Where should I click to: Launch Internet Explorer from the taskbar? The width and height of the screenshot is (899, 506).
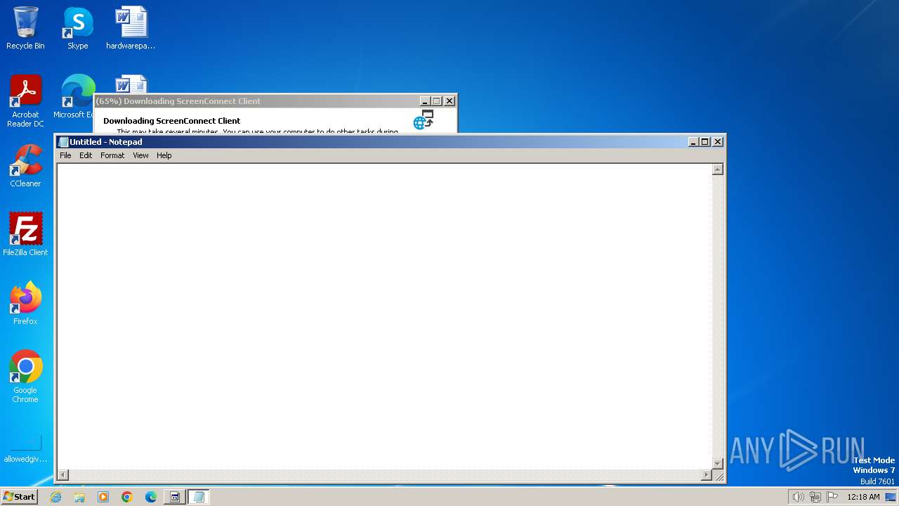(56, 497)
